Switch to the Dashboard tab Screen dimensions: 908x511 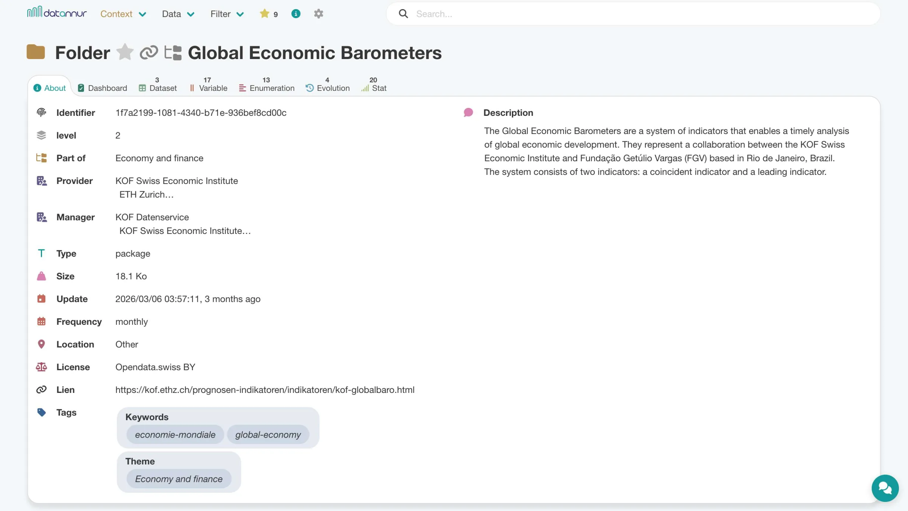coord(102,88)
